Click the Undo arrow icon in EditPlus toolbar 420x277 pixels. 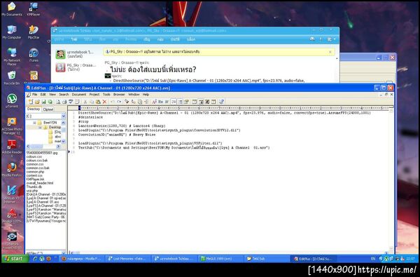click(x=113, y=102)
